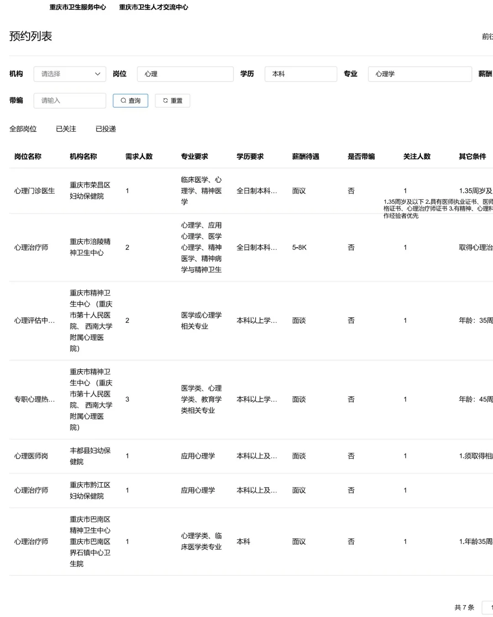Switch to the 已投递 tab

[106, 129]
